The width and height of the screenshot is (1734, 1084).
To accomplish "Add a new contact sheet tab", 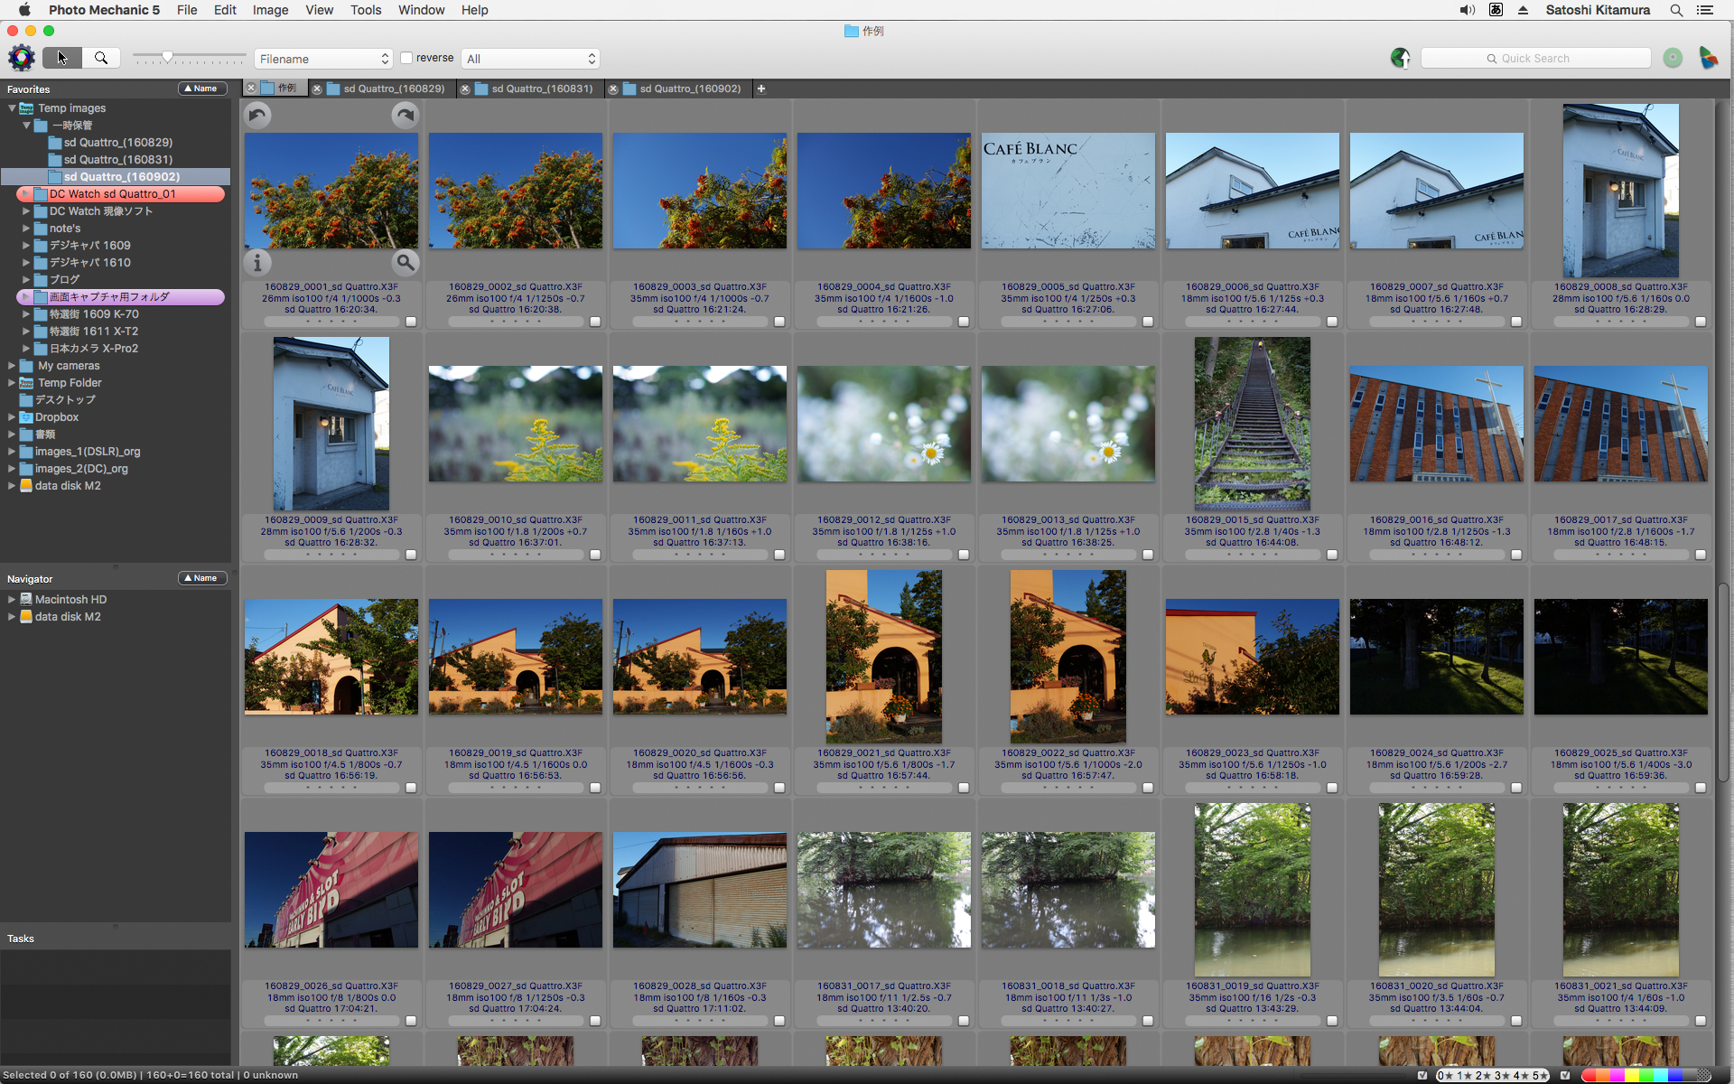I will (761, 89).
